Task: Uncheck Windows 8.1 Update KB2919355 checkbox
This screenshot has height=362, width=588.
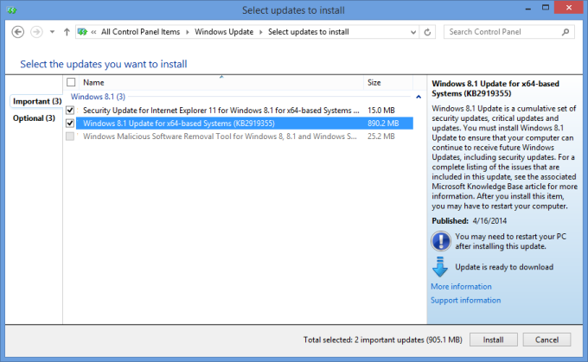Action: tap(71, 124)
